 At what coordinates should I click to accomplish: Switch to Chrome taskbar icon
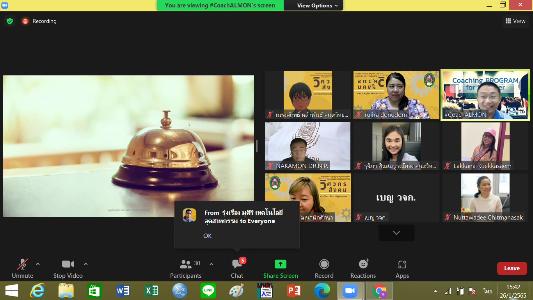(379, 291)
